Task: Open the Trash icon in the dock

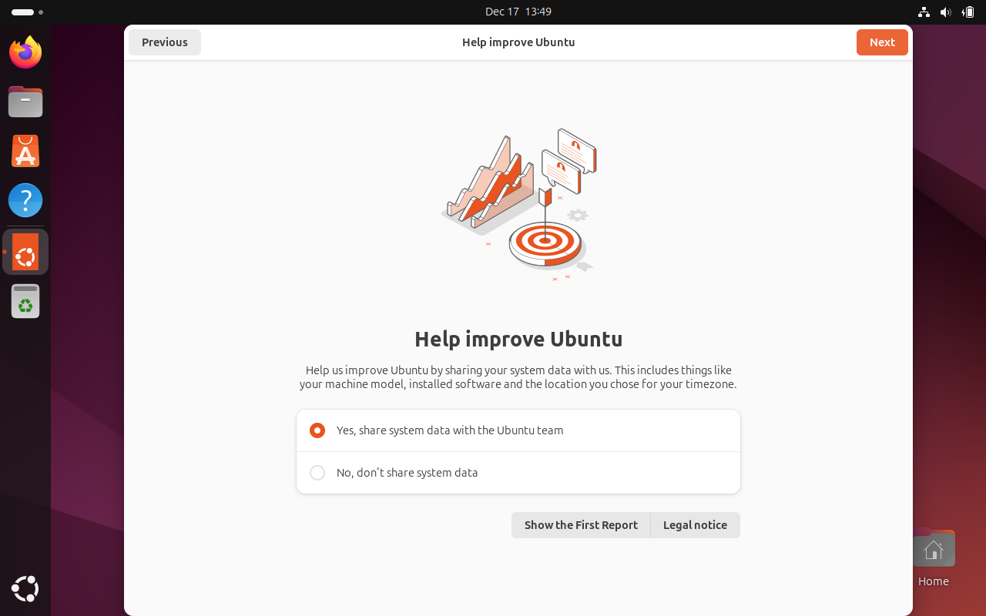Action: pyautogui.click(x=25, y=300)
